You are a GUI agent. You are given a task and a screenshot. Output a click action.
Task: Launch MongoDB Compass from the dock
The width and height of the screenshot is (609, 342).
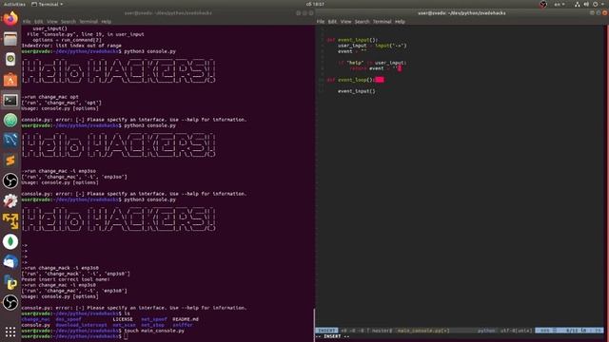pos(10,241)
